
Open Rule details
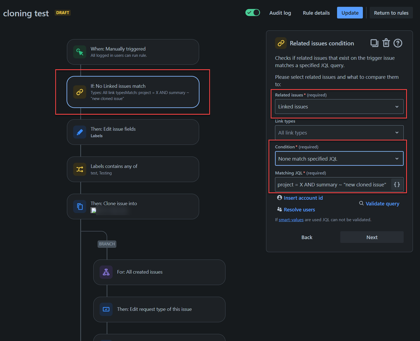click(316, 13)
